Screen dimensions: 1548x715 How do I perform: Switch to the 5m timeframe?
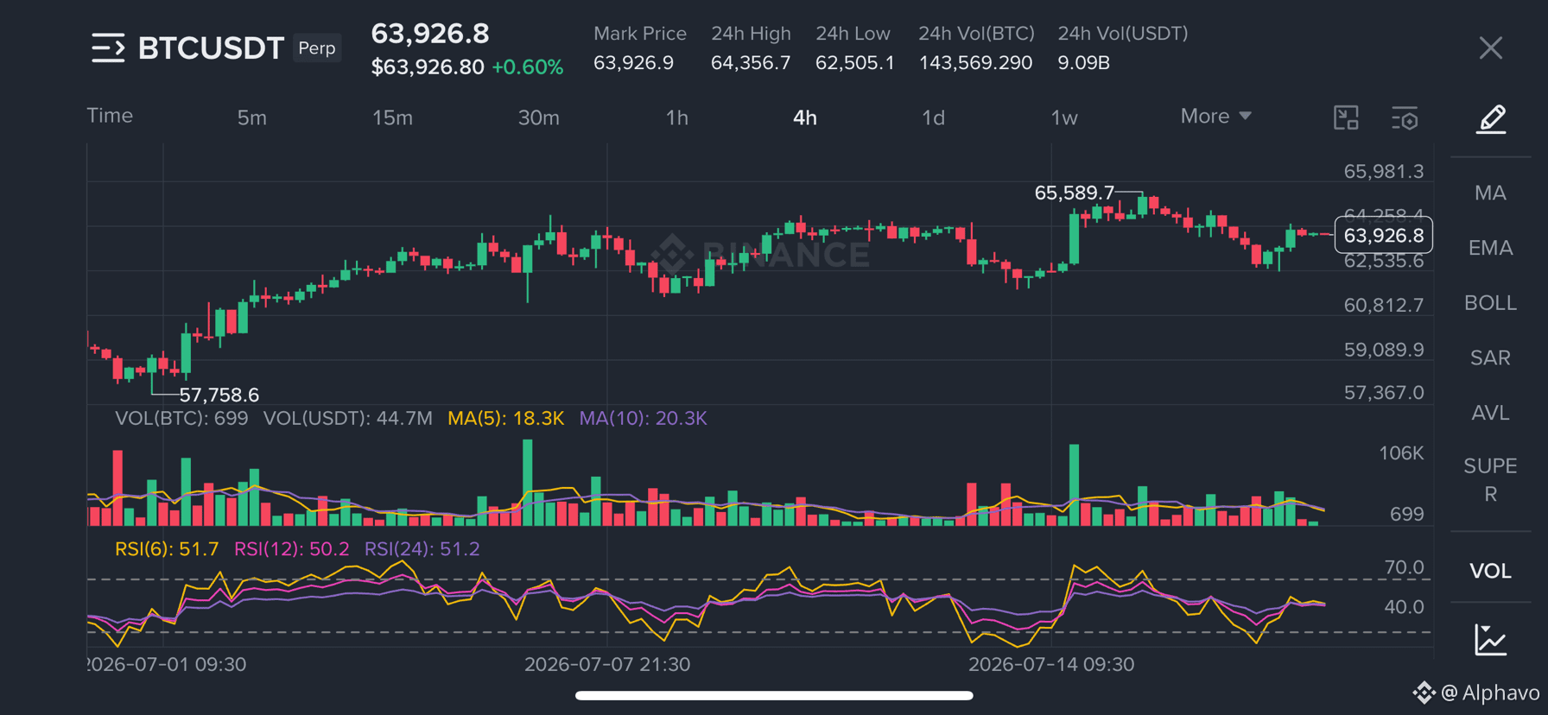point(251,117)
